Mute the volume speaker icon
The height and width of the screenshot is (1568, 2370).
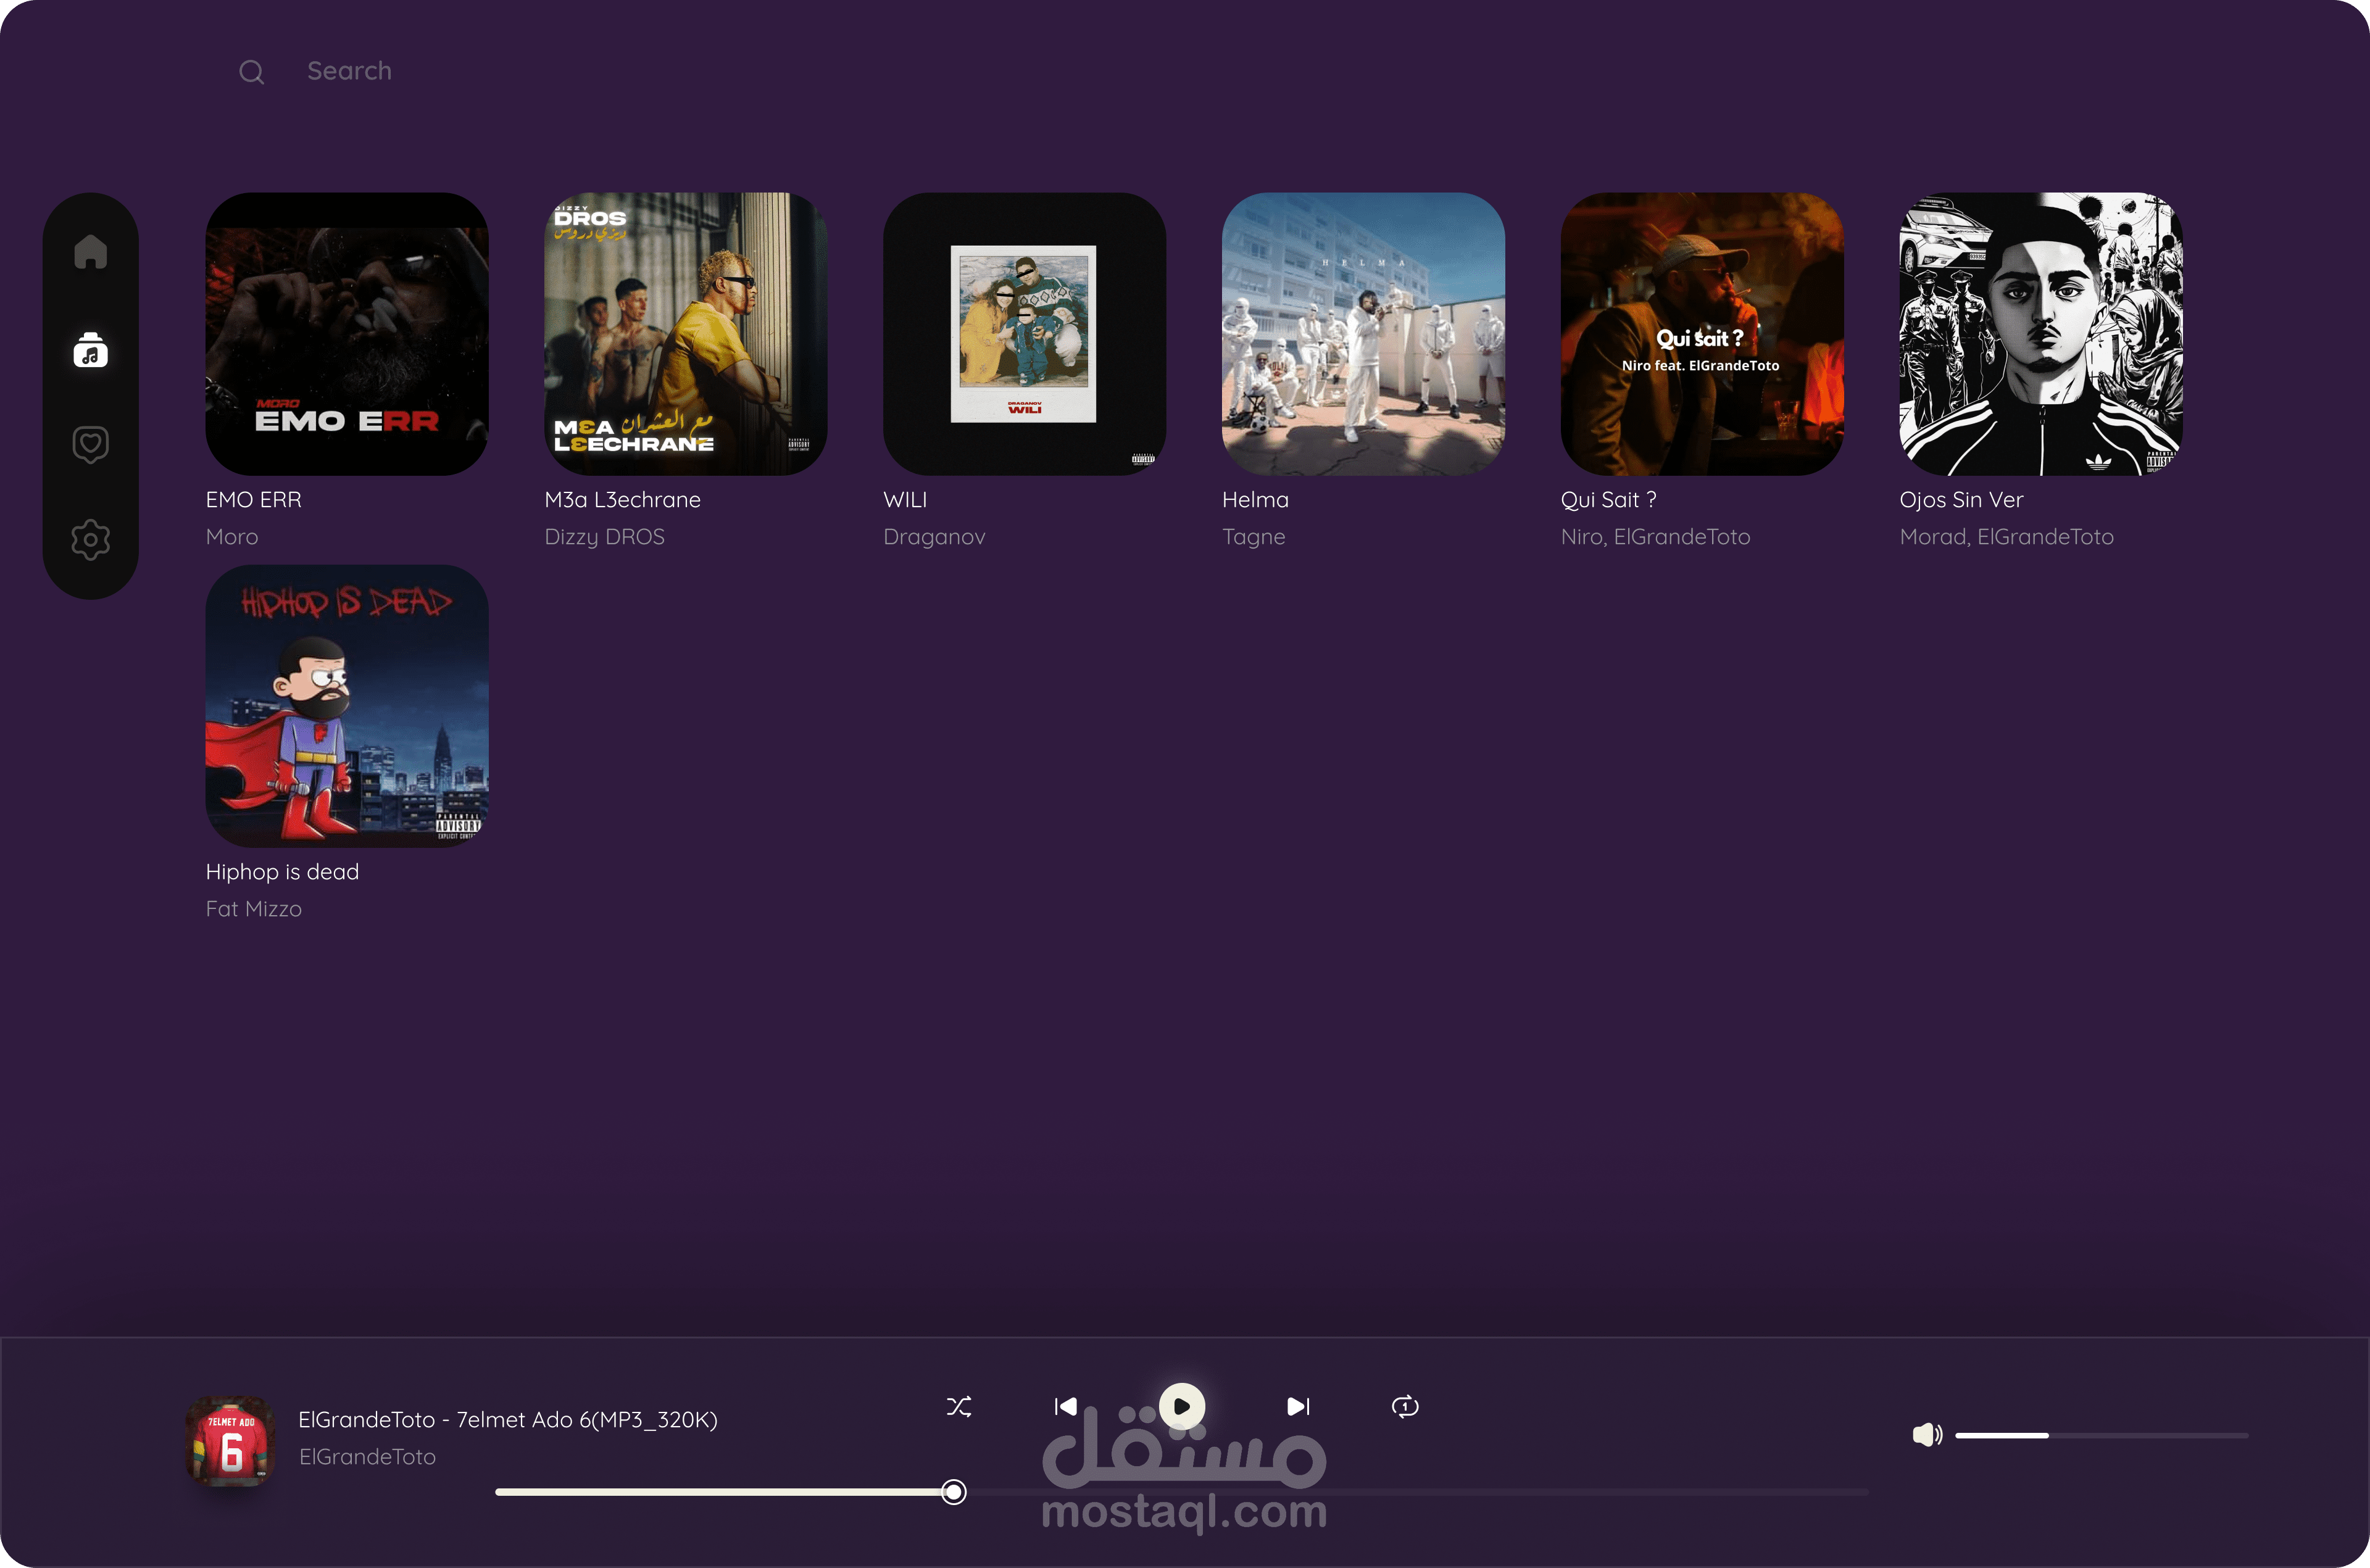pyautogui.click(x=1926, y=1435)
